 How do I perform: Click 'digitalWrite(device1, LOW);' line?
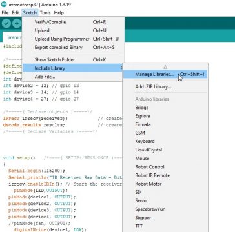tap(50, 230)
